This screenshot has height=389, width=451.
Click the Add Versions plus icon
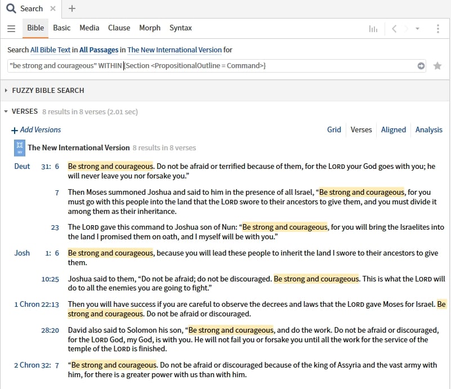point(15,131)
